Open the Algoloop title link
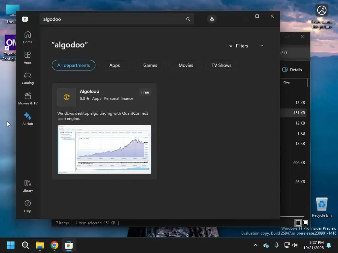This screenshot has width=338, height=253. [89, 91]
